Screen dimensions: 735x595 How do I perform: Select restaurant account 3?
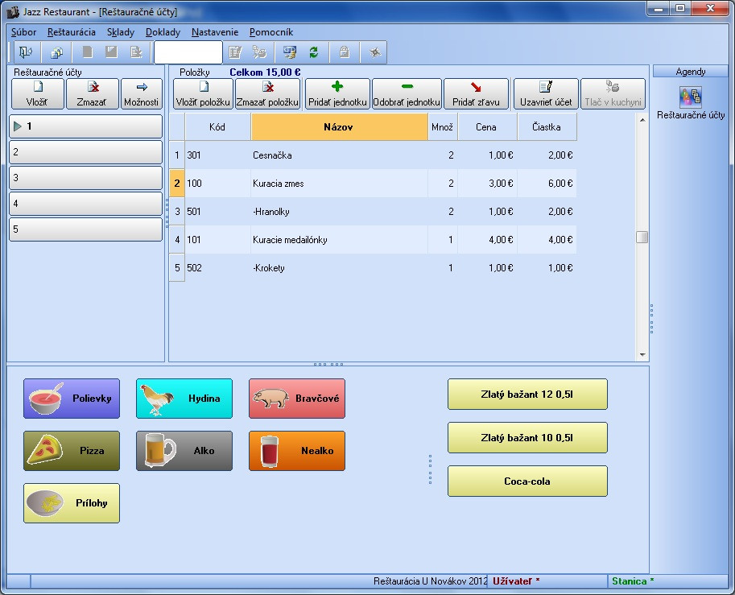(x=86, y=178)
